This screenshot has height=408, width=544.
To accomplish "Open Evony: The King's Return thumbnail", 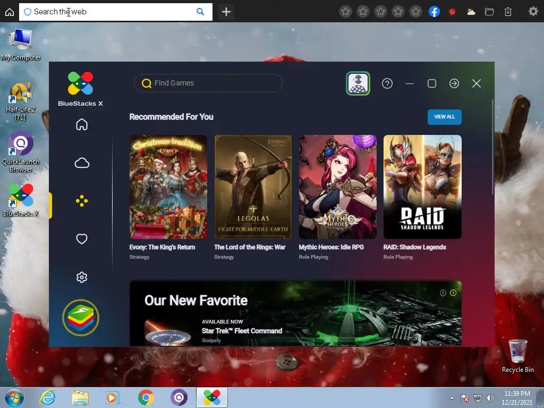I will (x=168, y=187).
